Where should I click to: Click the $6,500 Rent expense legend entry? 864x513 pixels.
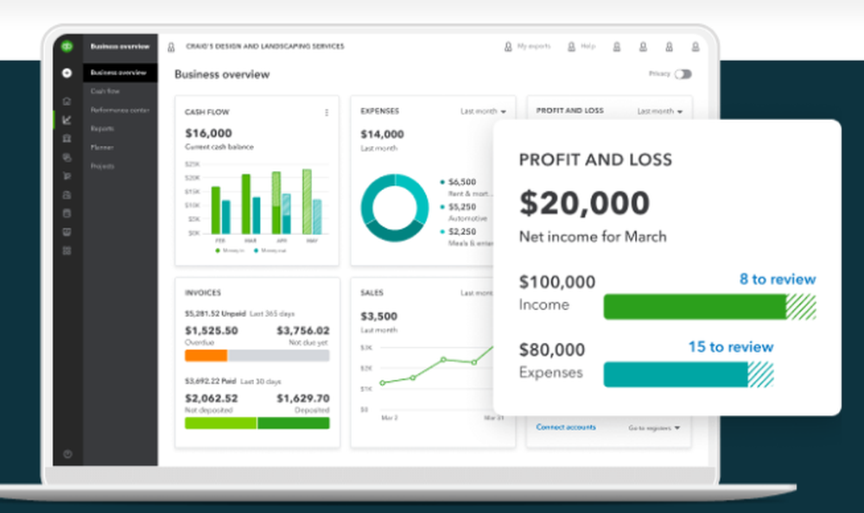465,187
